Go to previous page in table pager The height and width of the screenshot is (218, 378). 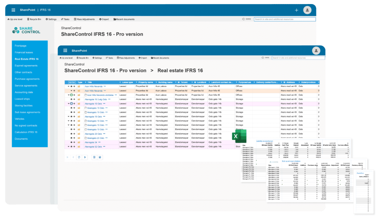73,157
